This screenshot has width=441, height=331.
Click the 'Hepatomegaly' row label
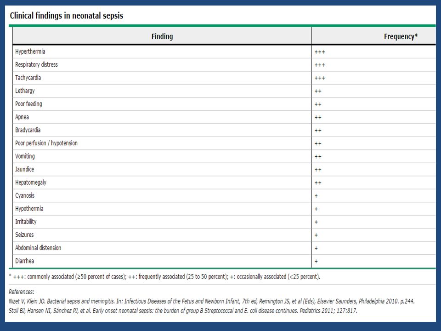click(31, 183)
